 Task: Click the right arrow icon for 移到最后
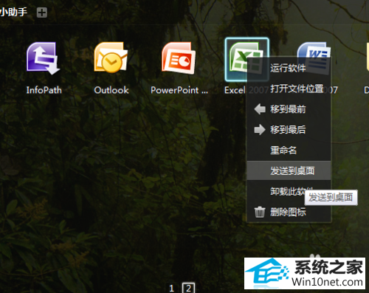pos(260,130)
